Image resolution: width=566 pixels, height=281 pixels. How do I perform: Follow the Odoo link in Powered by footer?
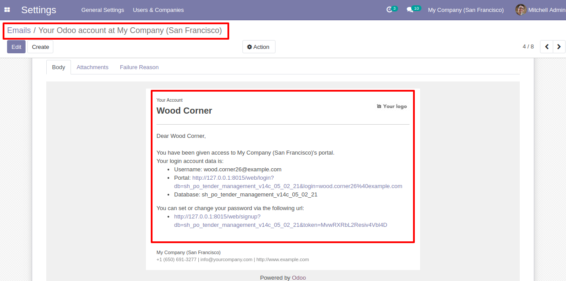(x=299, y=277)
